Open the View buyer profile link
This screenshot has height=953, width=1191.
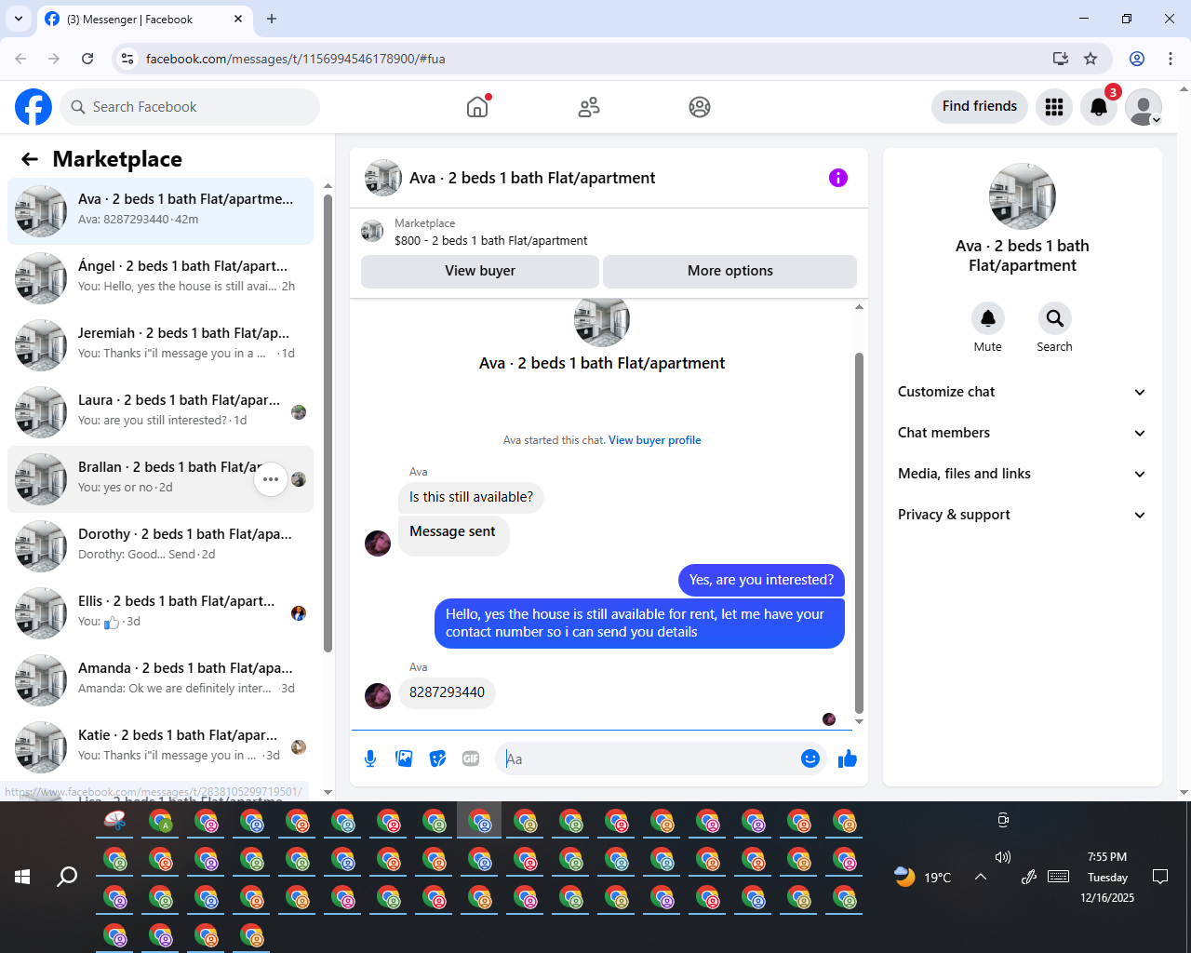pyautogui.click(x=655, y=440)
